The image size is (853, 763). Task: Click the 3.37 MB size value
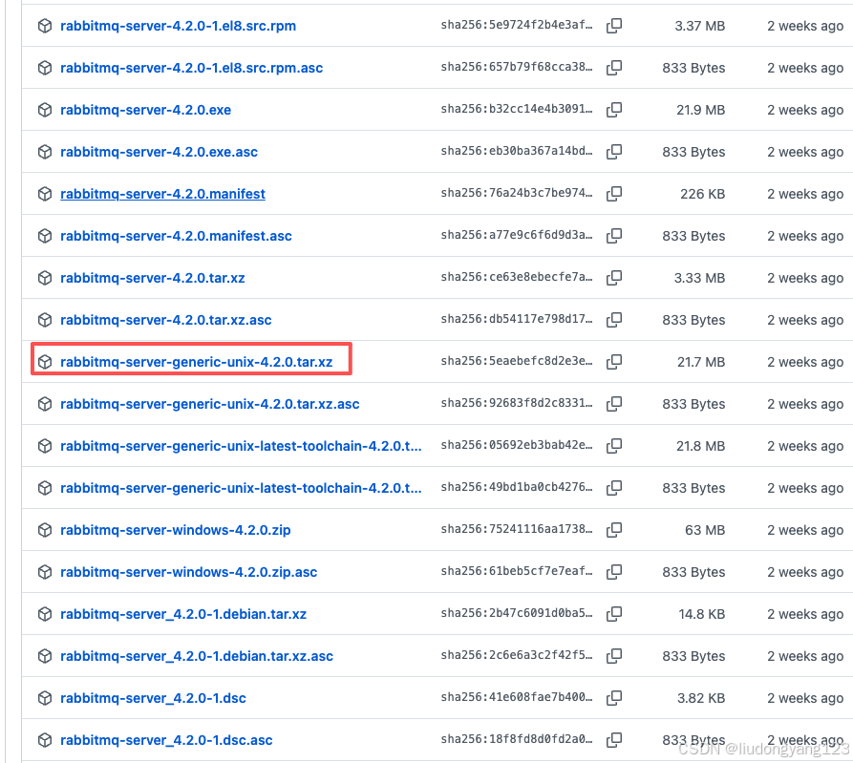(x=699, y=26)
